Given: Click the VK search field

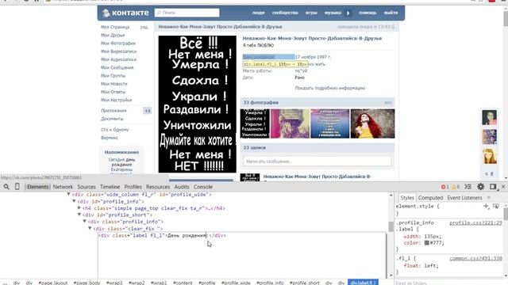Looking at the screenshot, I should 187,13.
